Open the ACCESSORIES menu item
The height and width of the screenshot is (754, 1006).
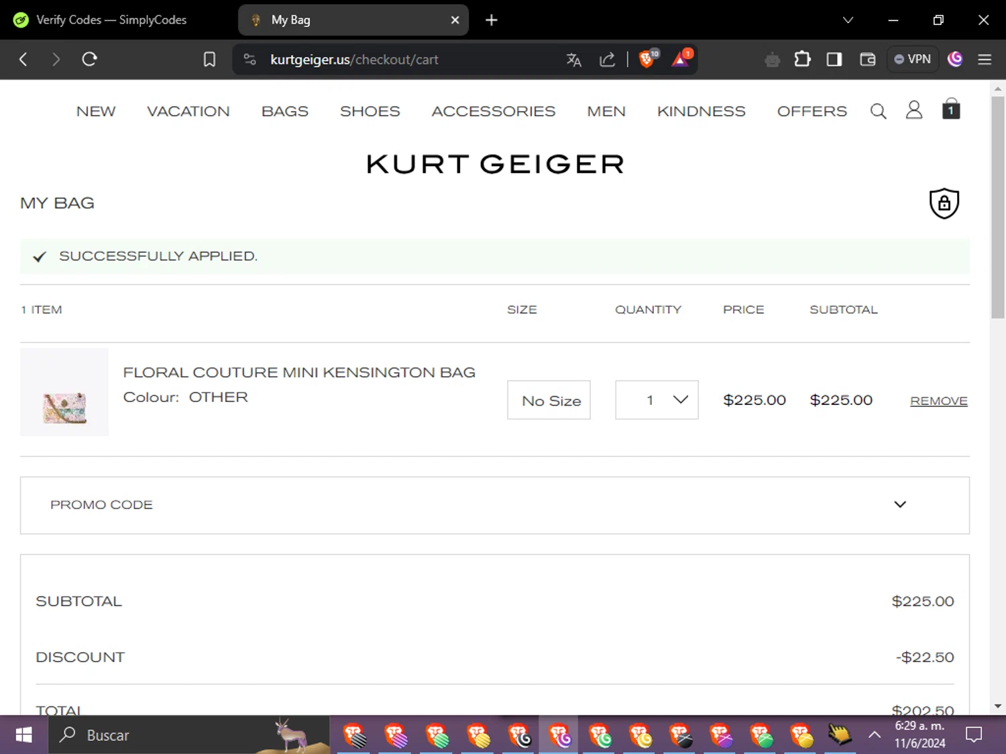(494, 111)
